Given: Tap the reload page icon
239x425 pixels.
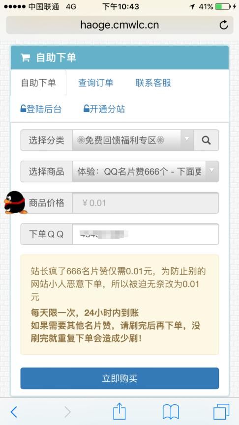Looking at the screenshot, I should [x=224, y=25].
